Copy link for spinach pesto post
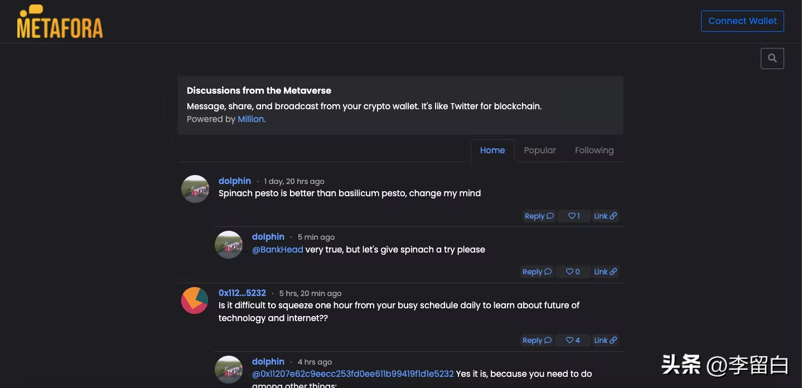This screenshot has height=388, width=802. point(605,216)
